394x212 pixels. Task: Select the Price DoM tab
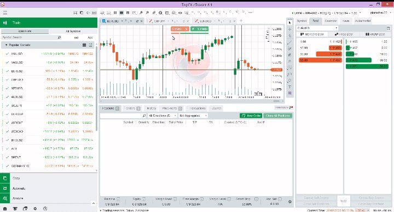tap(344, 34)
